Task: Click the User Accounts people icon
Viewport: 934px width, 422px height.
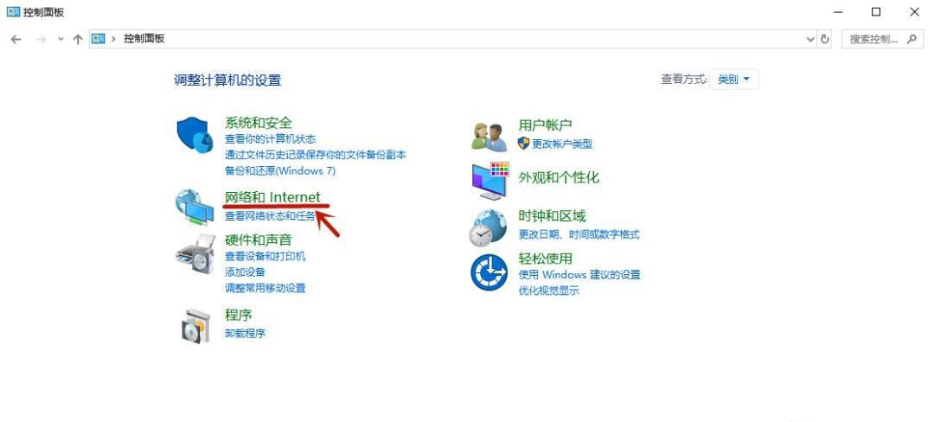Action: [x=489, y=136]
